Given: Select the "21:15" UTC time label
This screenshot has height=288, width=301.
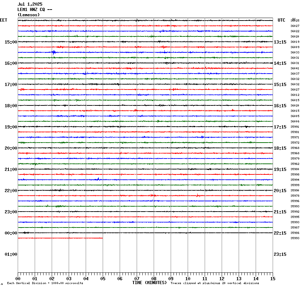Looking at the screenshot, I should coord(280,212).
